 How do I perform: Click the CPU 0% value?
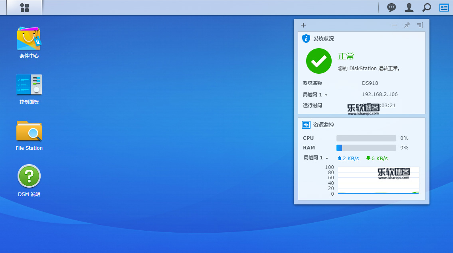pyautogui.click(x=404, y=138)
